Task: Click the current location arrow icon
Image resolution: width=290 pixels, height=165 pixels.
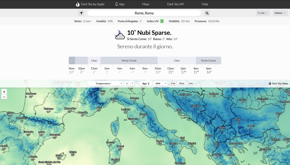Action: pos(81,13)
